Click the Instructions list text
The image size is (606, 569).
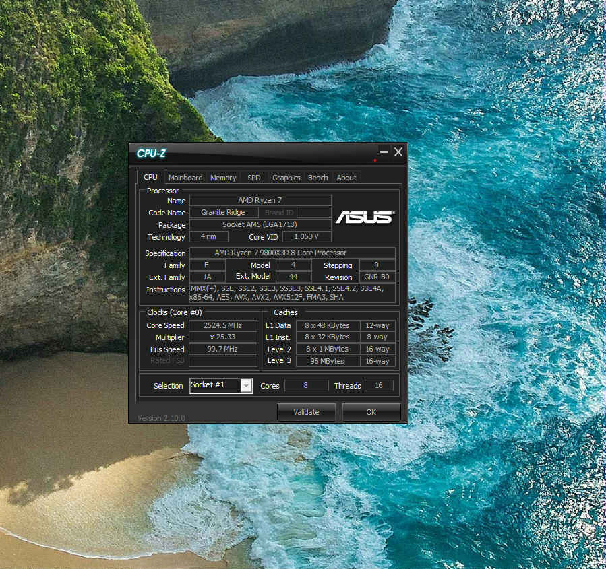(292, 293)
